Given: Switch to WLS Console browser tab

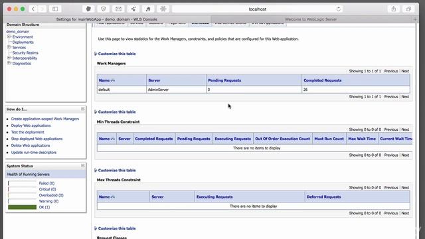Looking at the screenshot, I should pos(107,19).
